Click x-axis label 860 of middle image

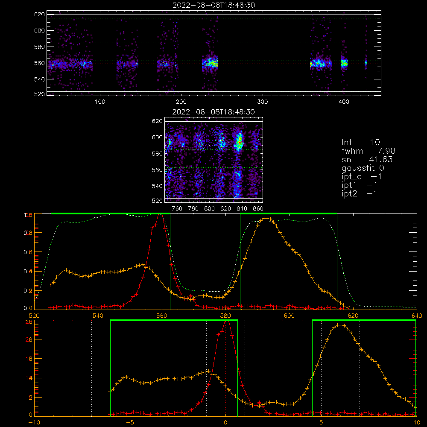coord(258,209)
